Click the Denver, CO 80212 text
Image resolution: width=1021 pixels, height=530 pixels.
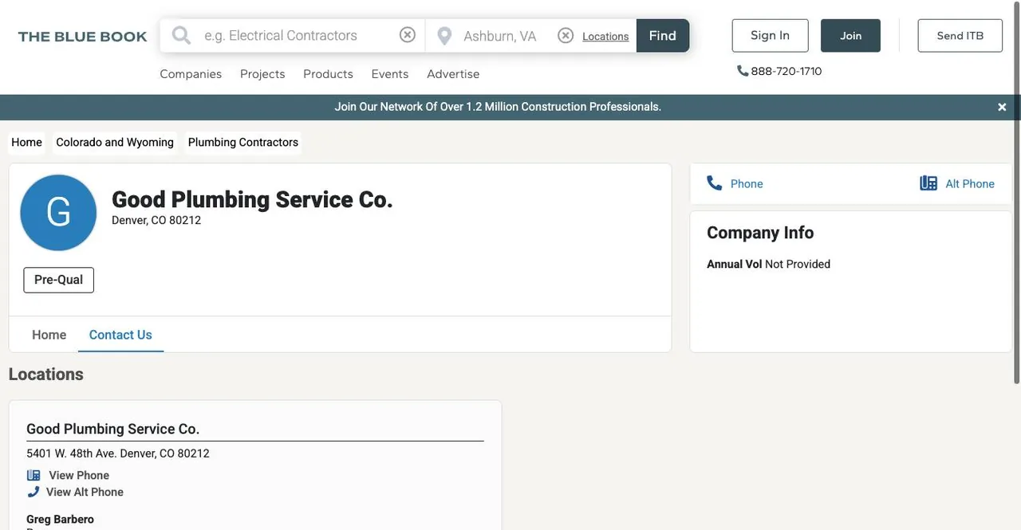click(x=156, y=220)
